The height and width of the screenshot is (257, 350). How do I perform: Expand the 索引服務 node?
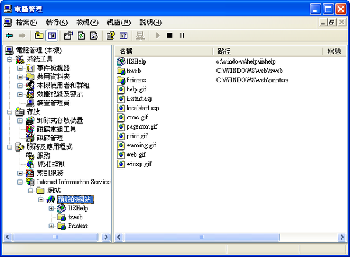tap(20, 173)
